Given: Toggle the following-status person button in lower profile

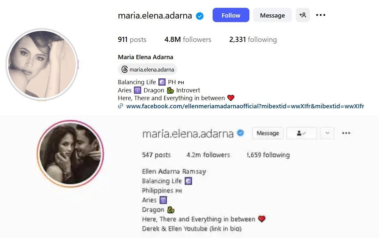Looking at the screenshot, I should coord(302,133).
